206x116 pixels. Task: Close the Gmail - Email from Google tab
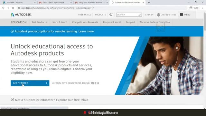[71, 3]
